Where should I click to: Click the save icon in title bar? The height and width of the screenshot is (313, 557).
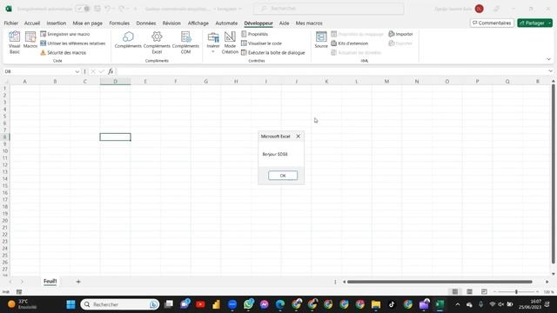tap(97, 9)
